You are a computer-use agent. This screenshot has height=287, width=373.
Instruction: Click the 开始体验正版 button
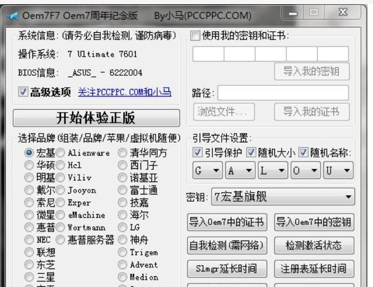pyautogui.click(x=96, y=118)
